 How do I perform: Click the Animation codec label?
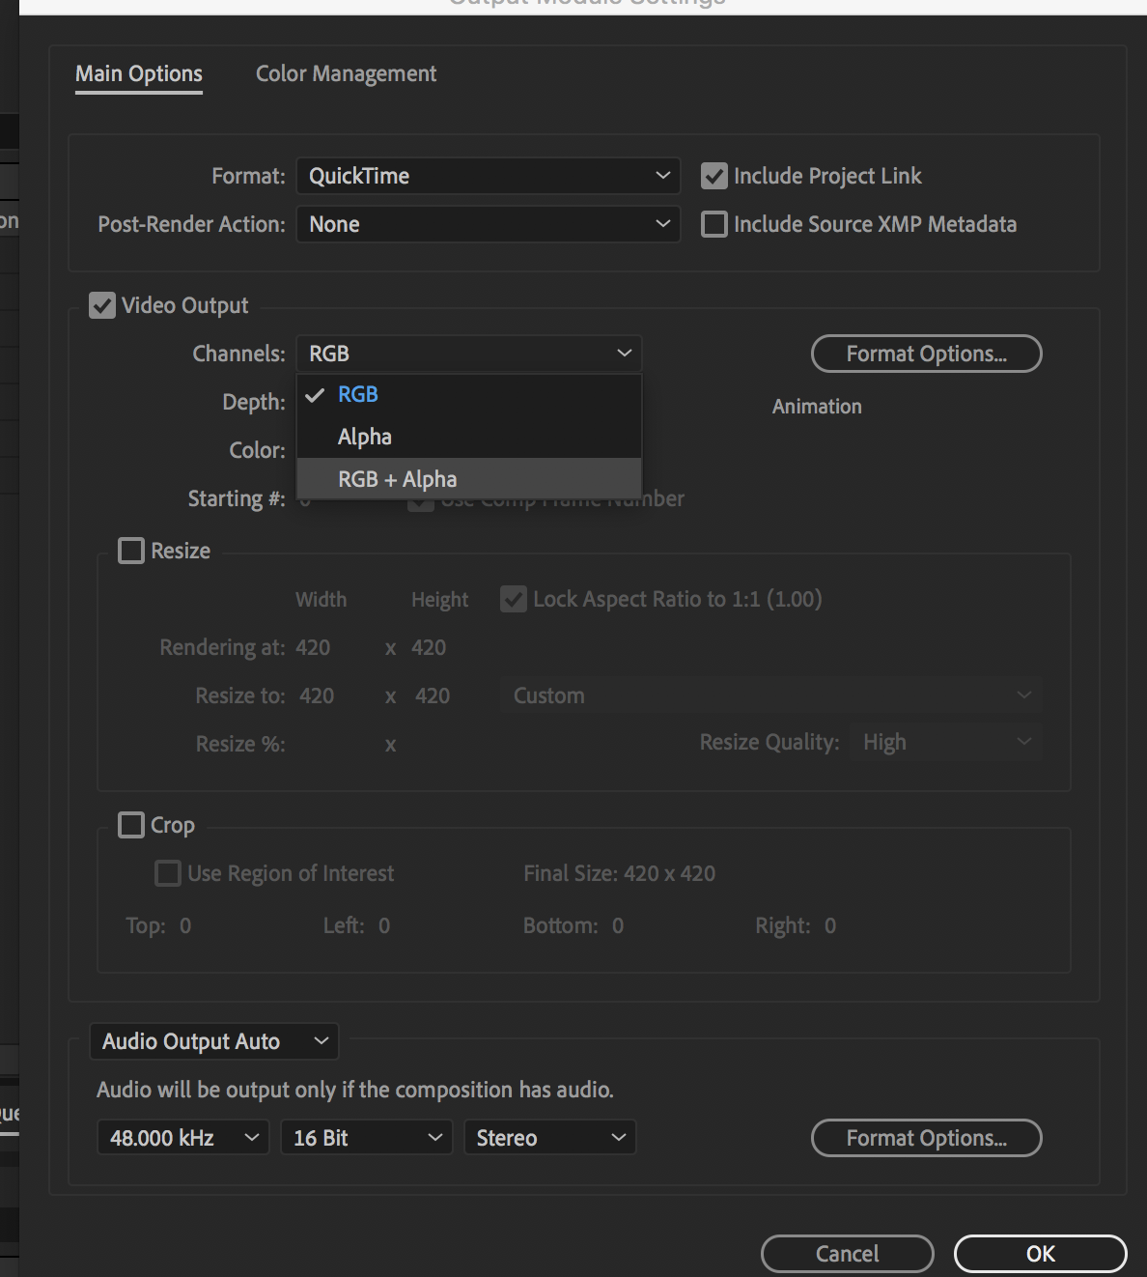(817, 407)
